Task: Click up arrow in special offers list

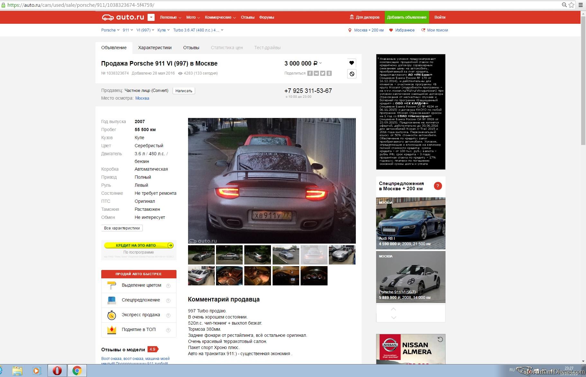Action: click(393, 309)
